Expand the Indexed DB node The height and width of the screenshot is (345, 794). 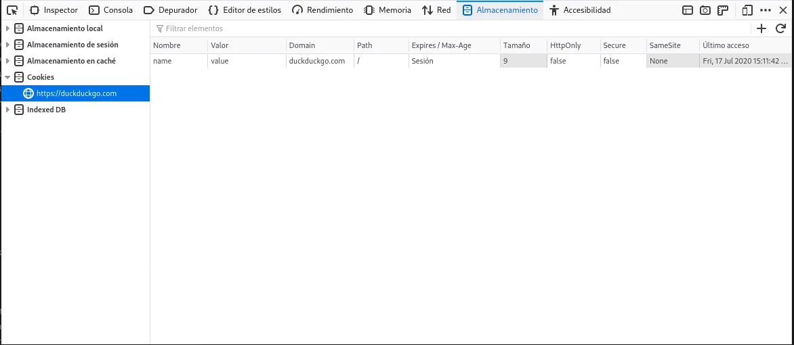click(7, 110)
